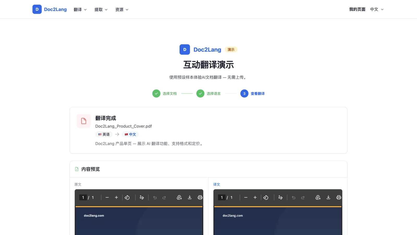This screenshot has height=235, width=417.
Task: Open the 中文 language selector
Action: click(377, 9)
